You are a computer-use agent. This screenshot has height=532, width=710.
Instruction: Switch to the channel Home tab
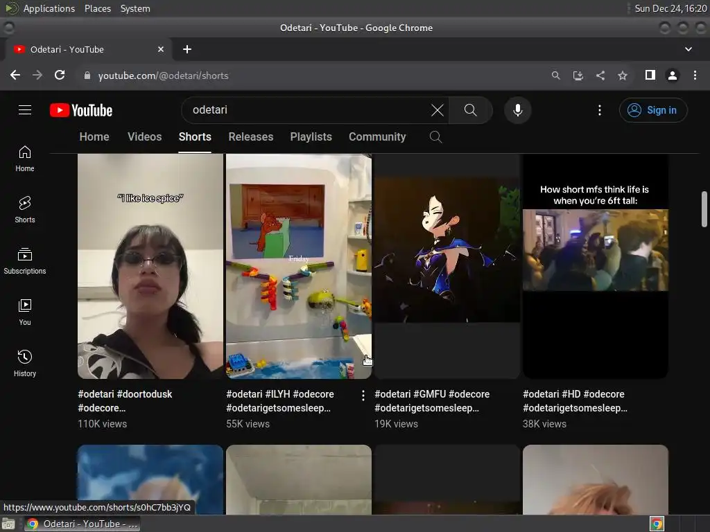click(94, 137)
